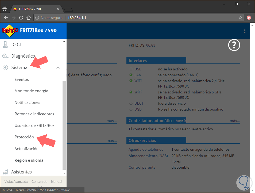This screenshot has height=193, width=255.
Task: Click the WiFi 5 GHz interface link
Action: point(138,92)
